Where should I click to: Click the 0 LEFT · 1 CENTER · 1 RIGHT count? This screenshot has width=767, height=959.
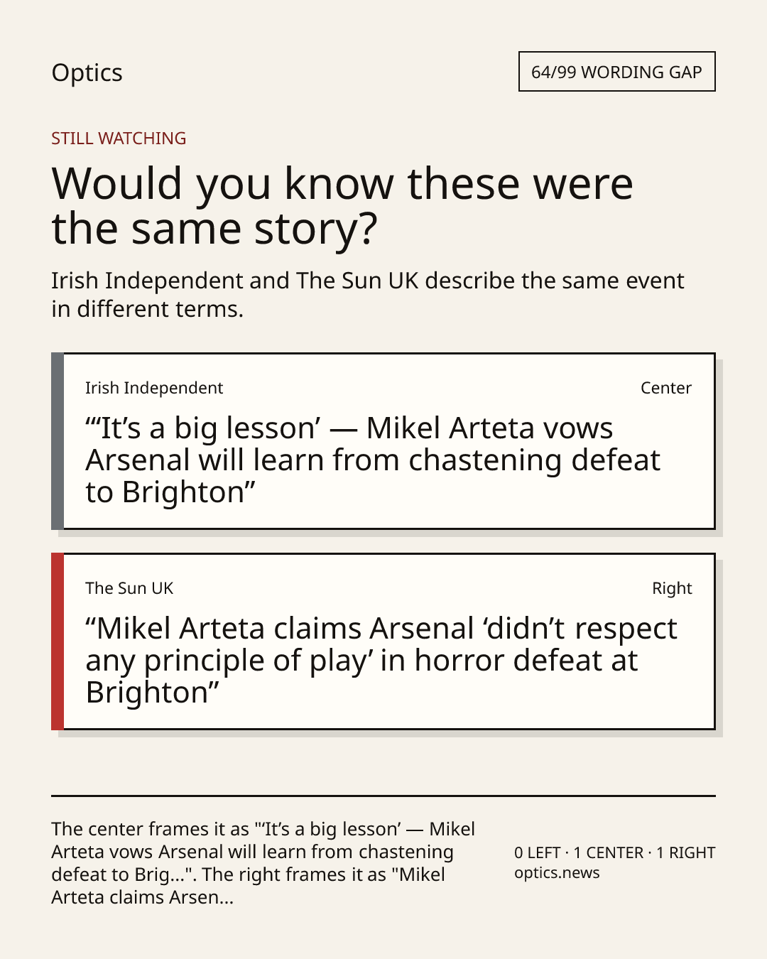coord(614,852)
